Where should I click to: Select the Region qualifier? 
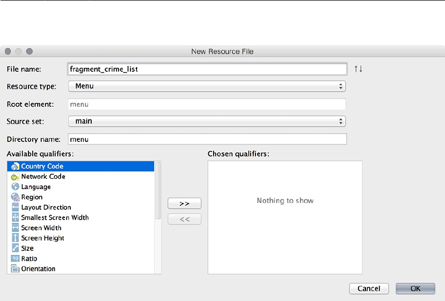[x=81, y=197]
